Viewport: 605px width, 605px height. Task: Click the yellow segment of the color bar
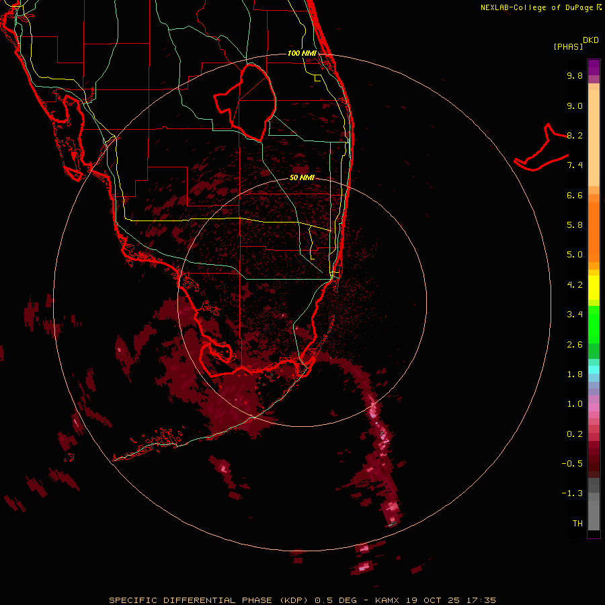click(x=594, y=288)
